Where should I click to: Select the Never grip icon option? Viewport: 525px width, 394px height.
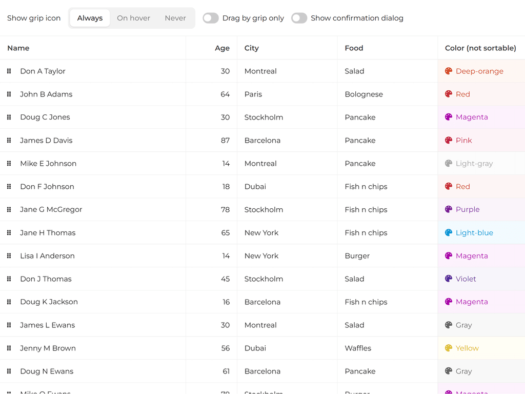[175, 18]
